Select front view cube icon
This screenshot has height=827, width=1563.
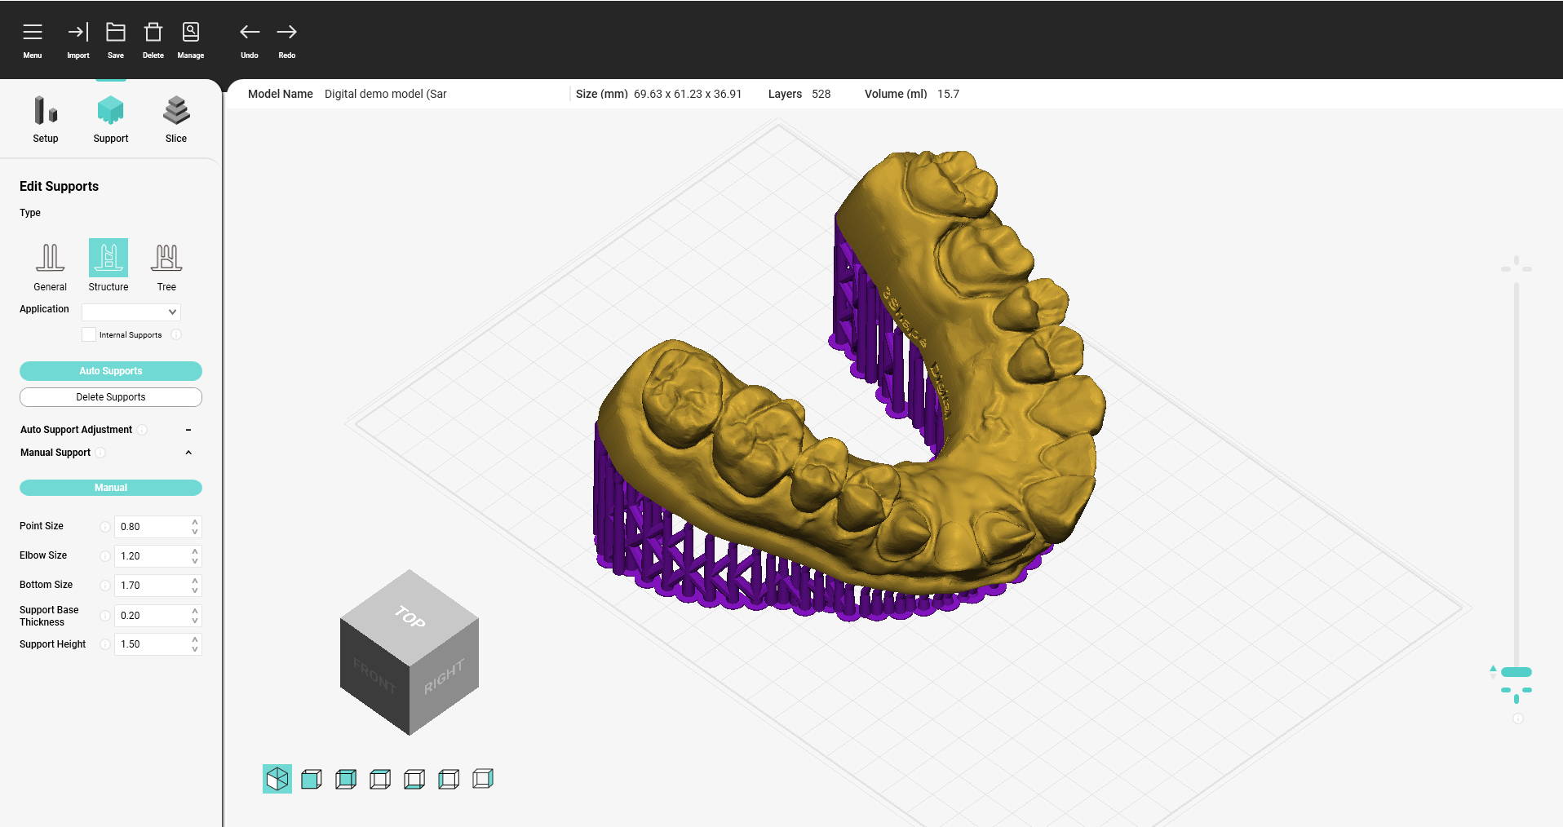tap(312, 779)
